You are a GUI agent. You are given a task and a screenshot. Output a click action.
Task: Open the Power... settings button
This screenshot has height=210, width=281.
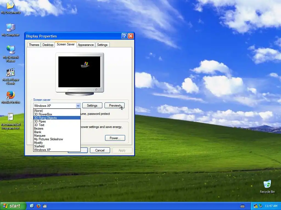pos(115,138)
